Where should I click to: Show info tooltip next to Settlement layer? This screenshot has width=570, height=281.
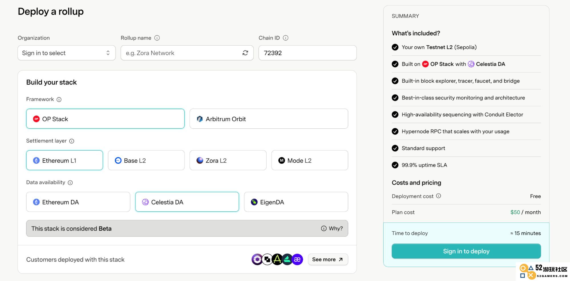[72, 141]
